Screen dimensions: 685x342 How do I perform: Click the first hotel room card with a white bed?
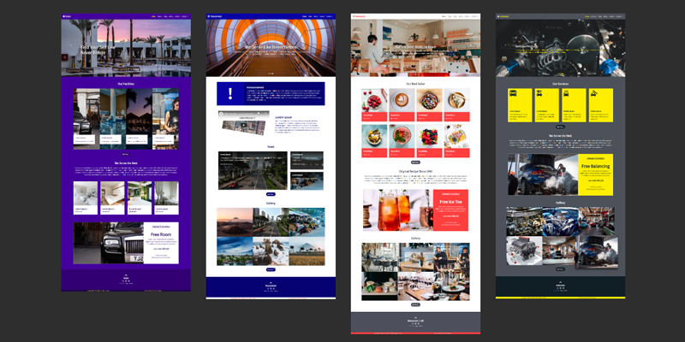[86, 198]
